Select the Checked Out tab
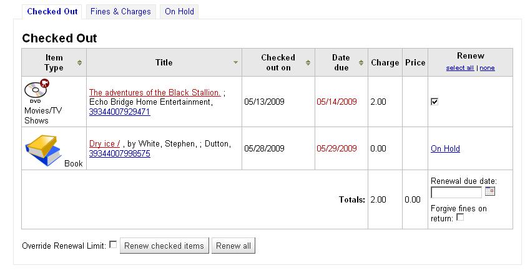The width and height of the screenshot is (525, 273). [52, 11]
